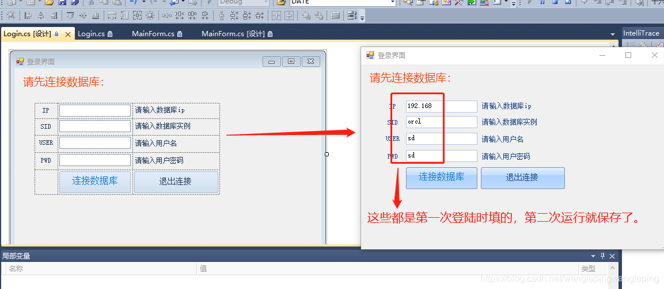Click 退出连接 button in the running login window
Viewport: 664px width, 289px height.
click(x=522, y=178)
